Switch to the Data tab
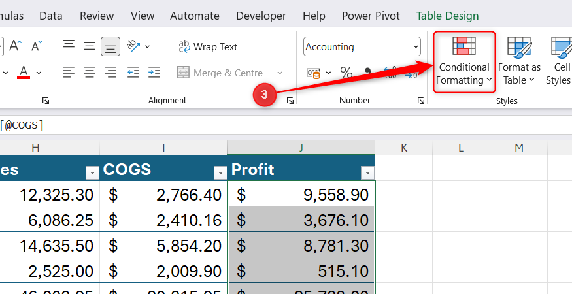Viewport: 572px width, 294px height. pyautogui.click(x=51, y=16)
